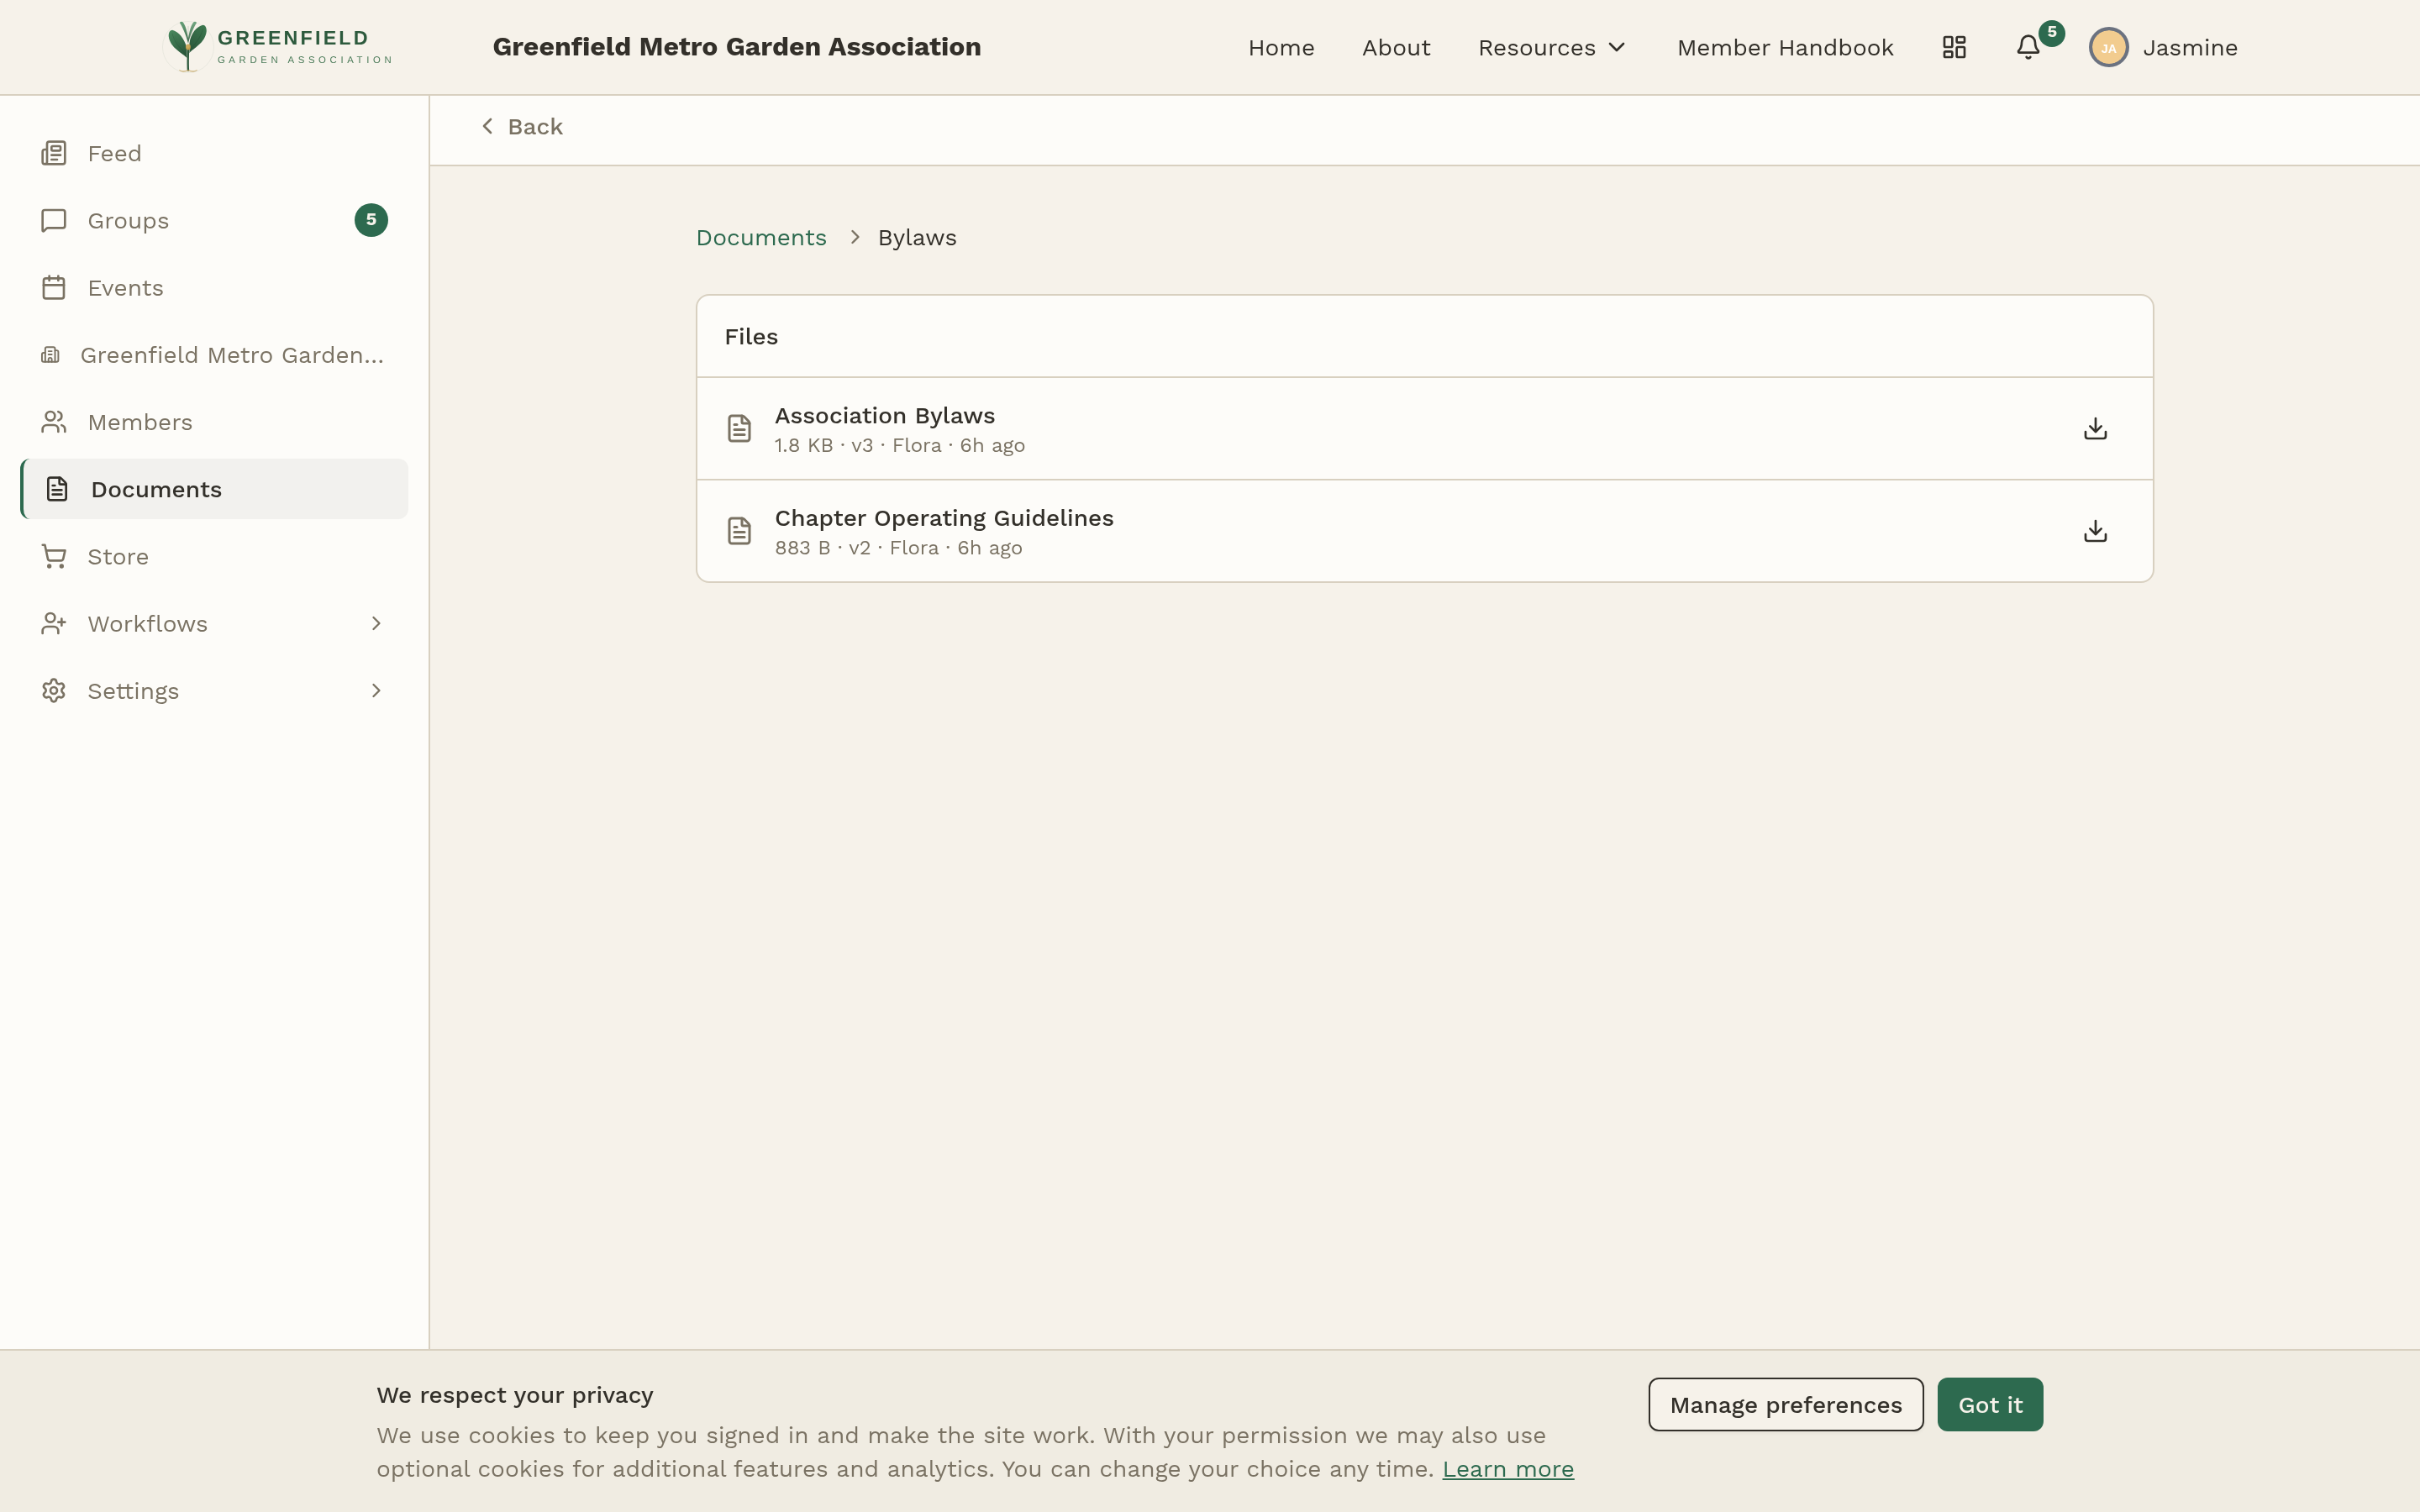Open the Members section icon
The width and height of the screenshot is (2420, 1512).
54,421
